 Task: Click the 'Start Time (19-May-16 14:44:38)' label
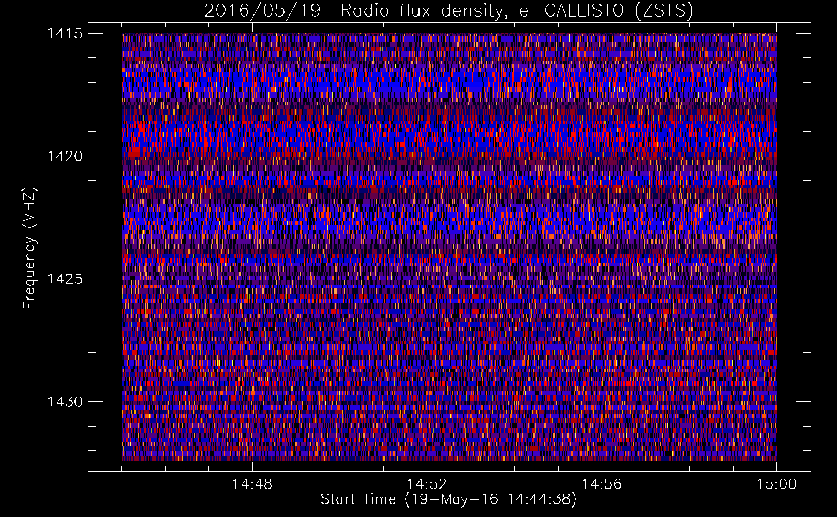click(449, 499)
